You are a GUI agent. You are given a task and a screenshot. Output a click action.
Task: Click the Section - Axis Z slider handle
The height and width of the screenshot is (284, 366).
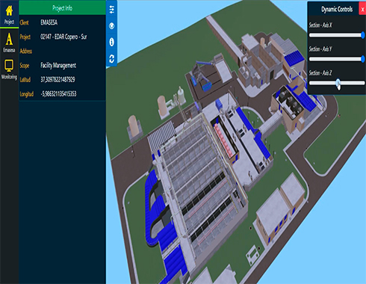[338, 83]
